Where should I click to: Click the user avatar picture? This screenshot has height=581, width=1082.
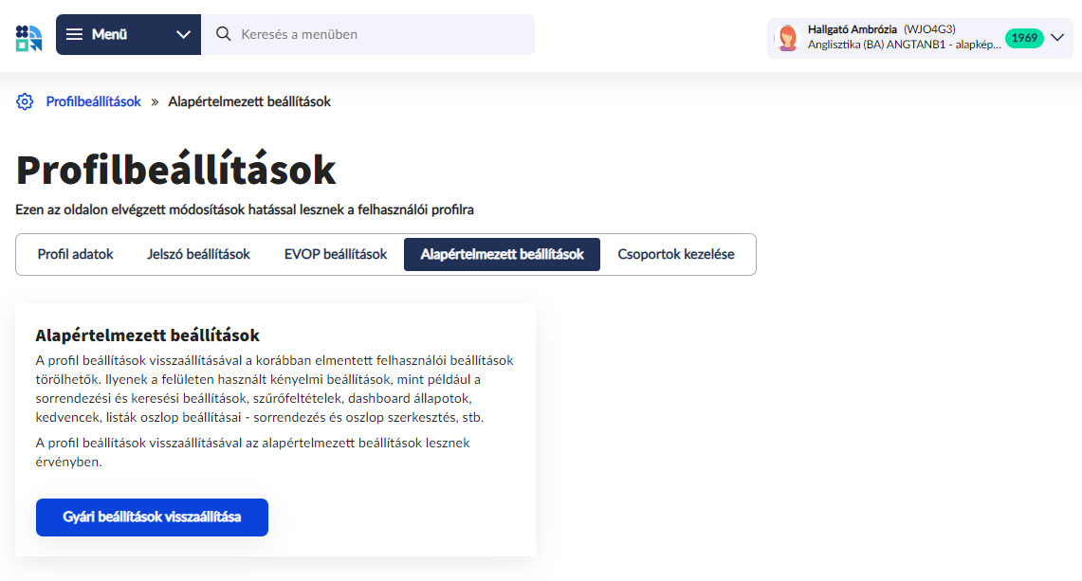point(787,38)
